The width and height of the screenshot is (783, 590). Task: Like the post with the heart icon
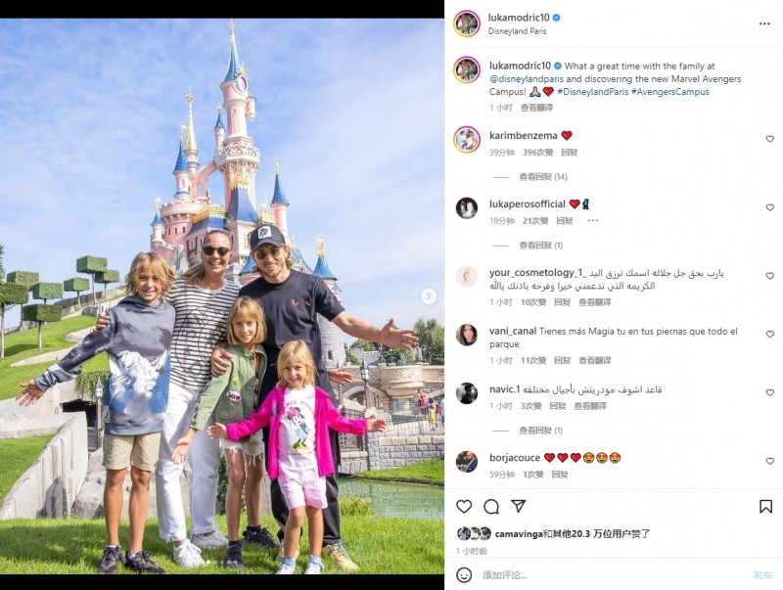tap(464, 507)
